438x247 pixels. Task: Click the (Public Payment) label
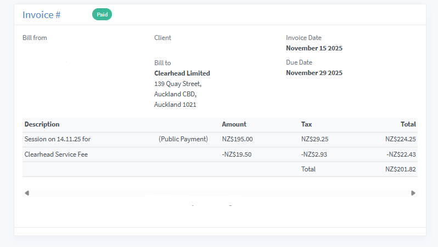tap(183, 139)
